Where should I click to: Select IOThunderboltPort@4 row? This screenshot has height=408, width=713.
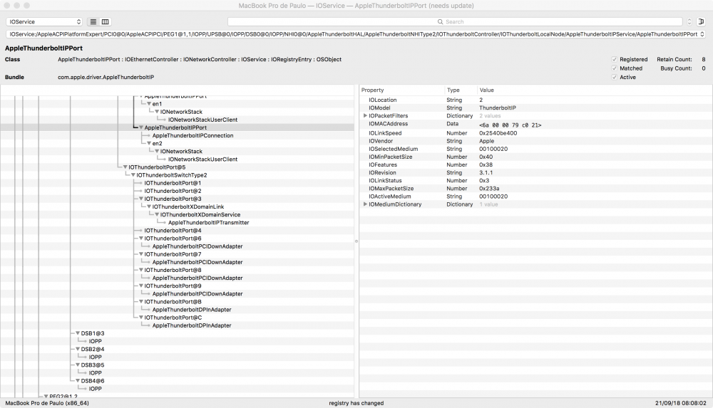coord(173,231)
